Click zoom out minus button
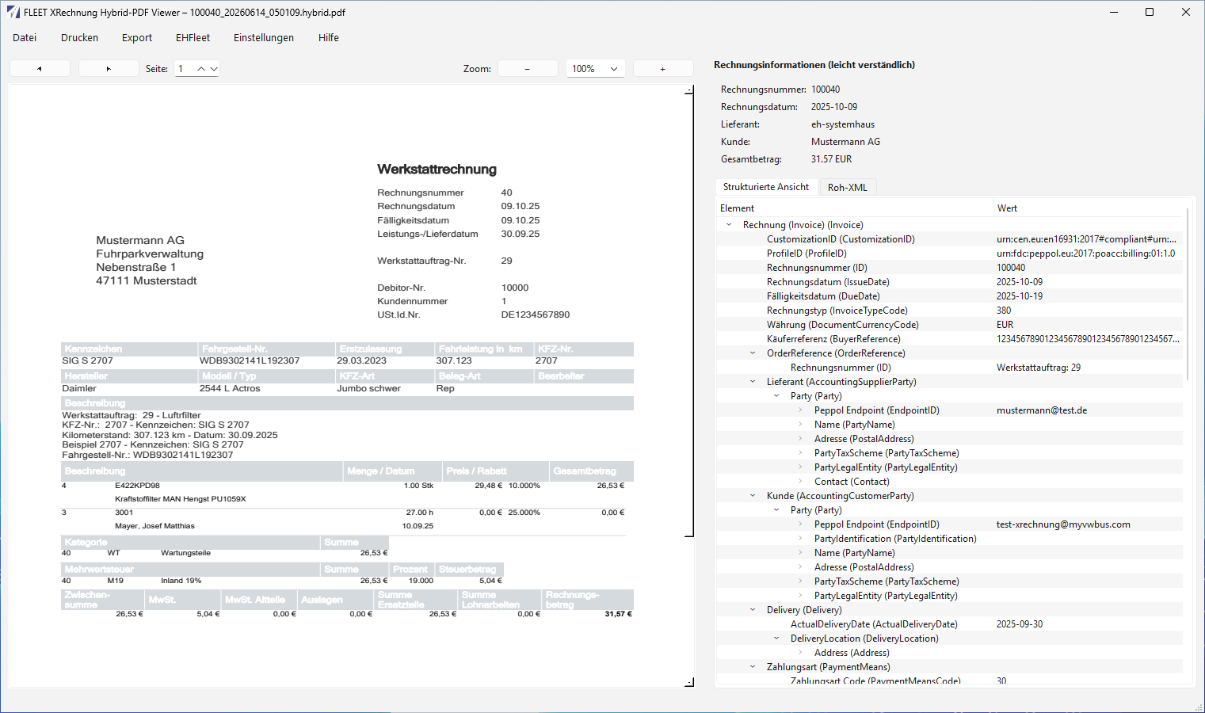 click(x=528, y=69)
